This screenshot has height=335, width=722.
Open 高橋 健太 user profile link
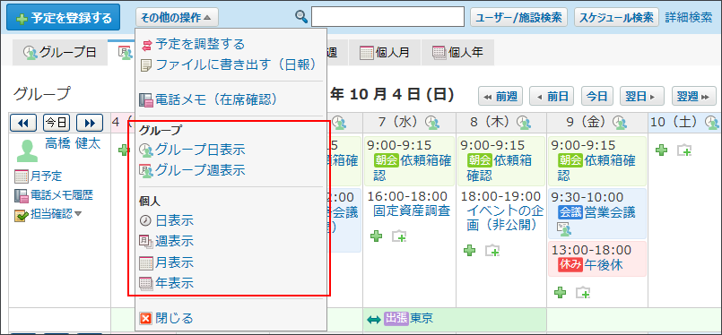click(x=73, y=144)
